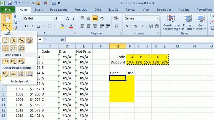Click in the formula bar input

(x=139, y=39)
